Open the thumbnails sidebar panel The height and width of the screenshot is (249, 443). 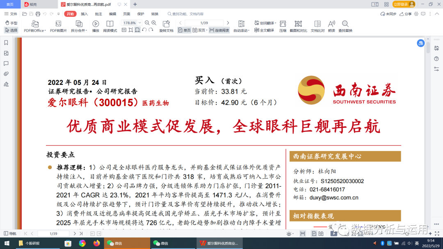click(6, 53)
